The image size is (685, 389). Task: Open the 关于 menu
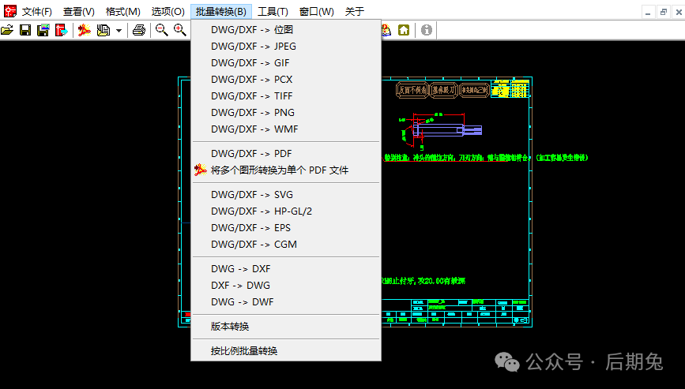(x=354, y=12)
